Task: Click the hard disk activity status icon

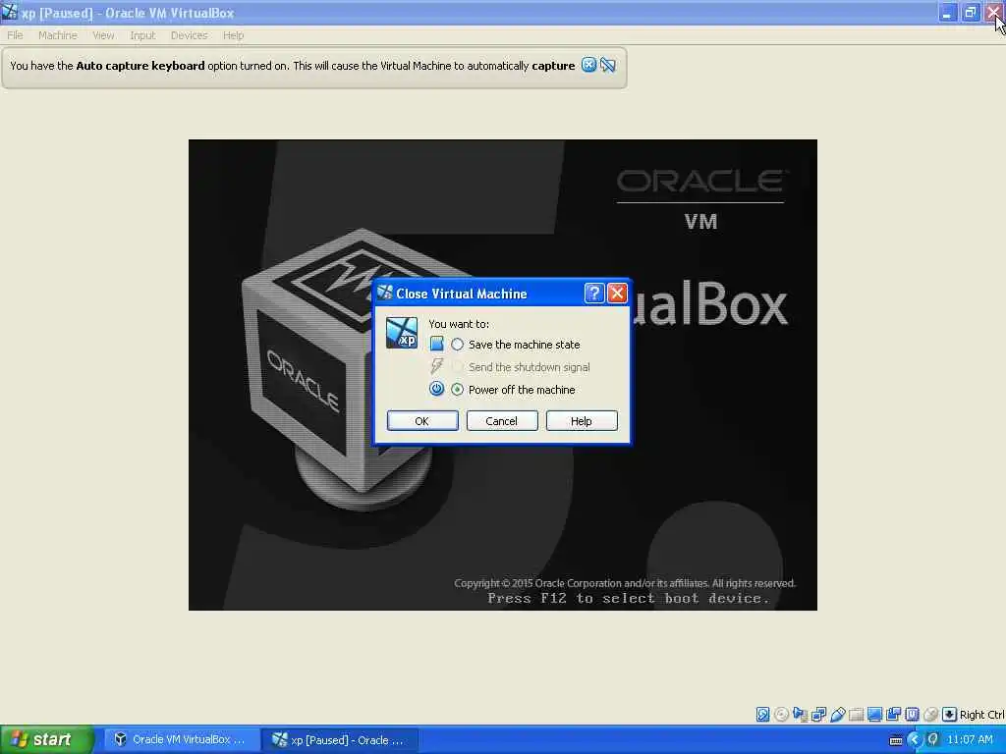Action: coord(762,715)
